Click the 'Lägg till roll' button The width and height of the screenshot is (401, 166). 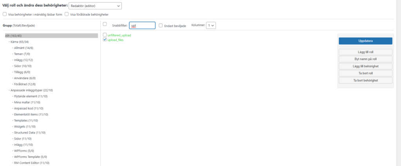coord(365,52)
